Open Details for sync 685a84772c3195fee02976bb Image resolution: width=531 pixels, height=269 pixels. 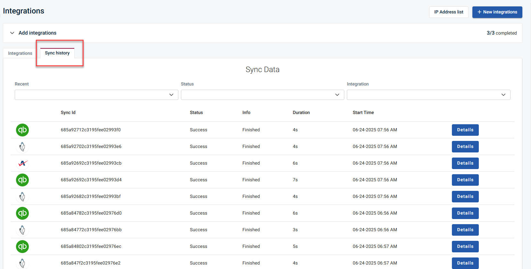coord(465,230)
